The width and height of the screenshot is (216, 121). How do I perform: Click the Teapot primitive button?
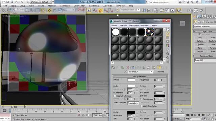pyautogui.click(x=200, y=51)
